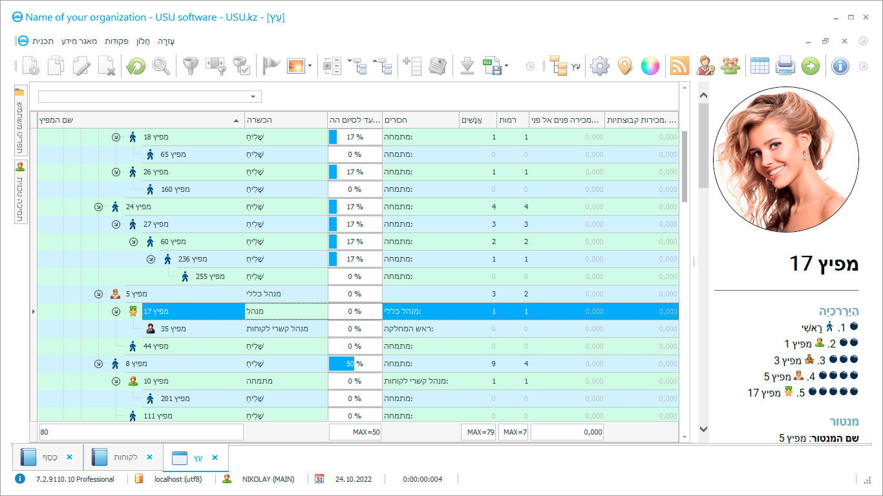The height and width of the screenshot is (496, 883).
Task: Open the magnifying glass search tool
Action: click(161, 66)
